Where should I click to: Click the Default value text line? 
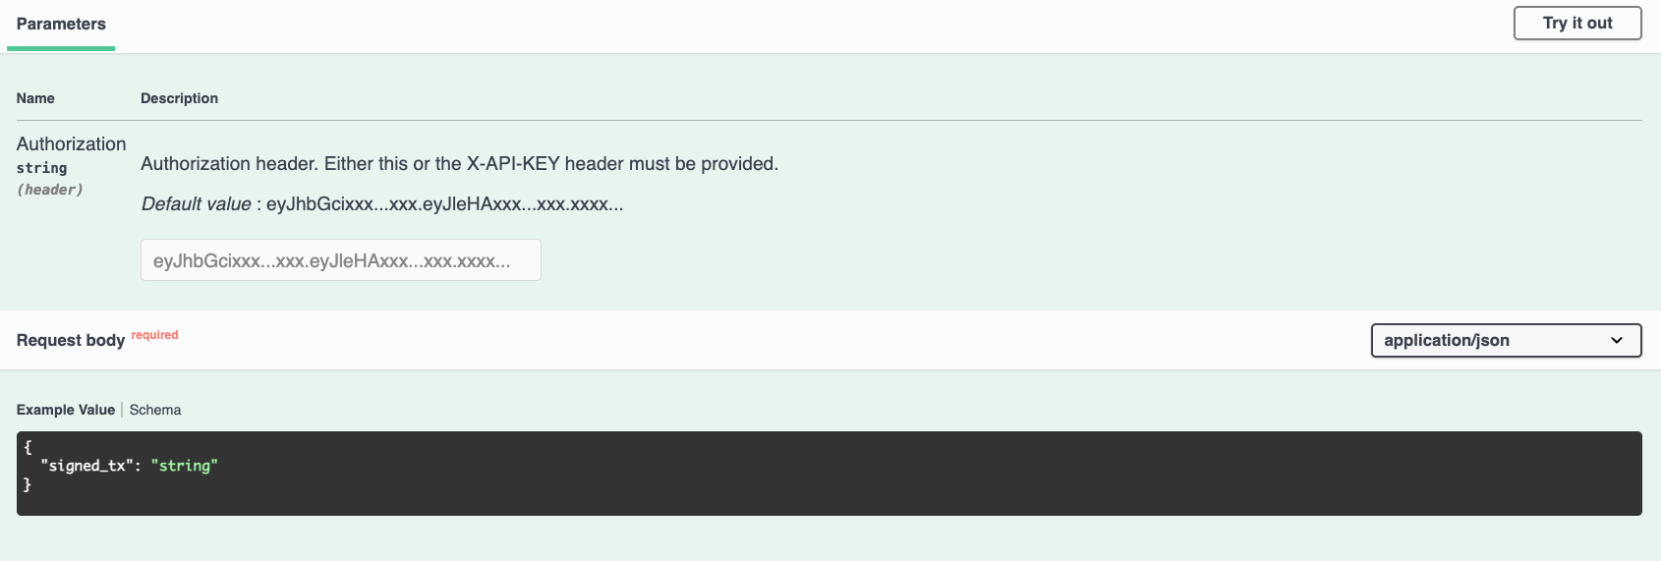pos(381,204)
